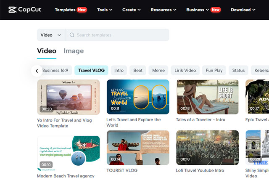This screenshot has width=269, height=180.
Task: Click the title 'Let's Travel and Explore the World'
Action: click(134, 122)
